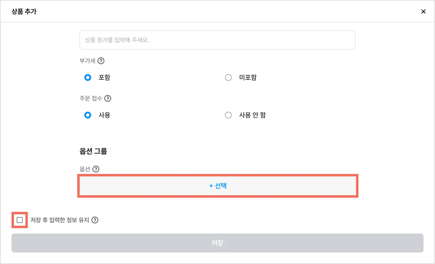Click the 옵션 그룹 section heading
435x264 pixels.
[93, 151]
